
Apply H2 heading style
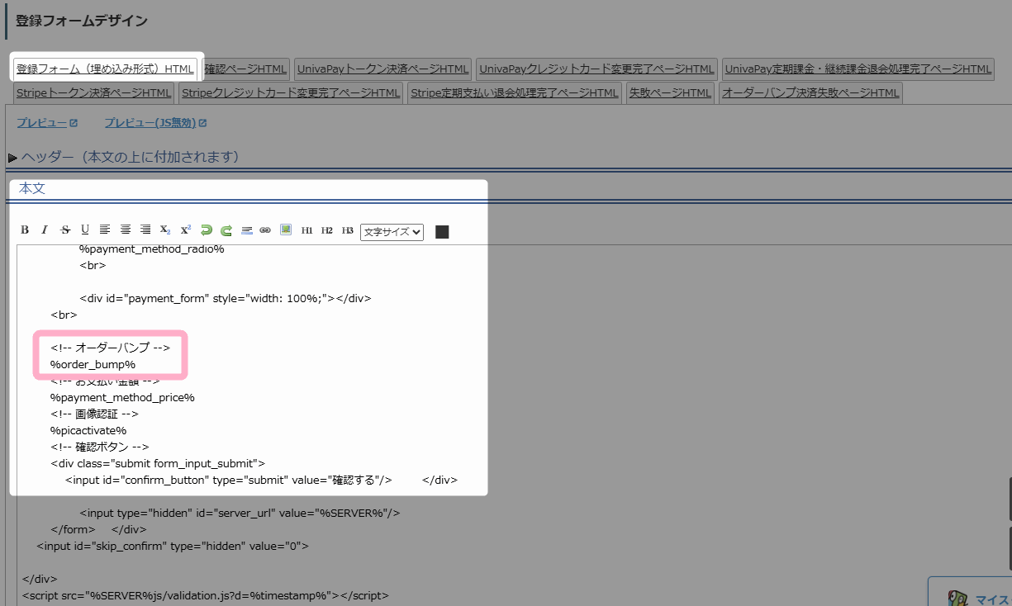[x=327, y=230]
